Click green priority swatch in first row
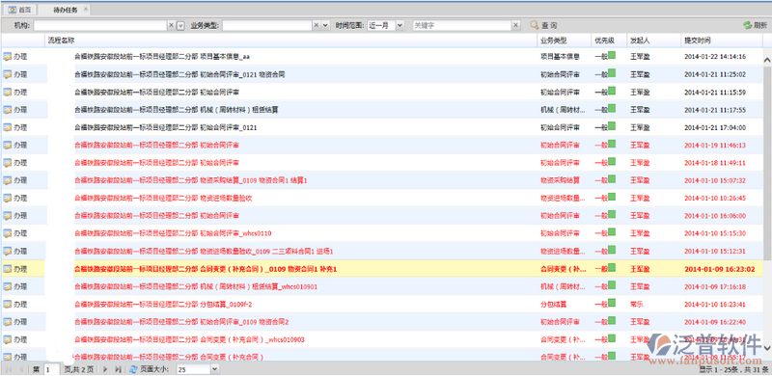This screenshot has height=376, width=772. point(612,55)
